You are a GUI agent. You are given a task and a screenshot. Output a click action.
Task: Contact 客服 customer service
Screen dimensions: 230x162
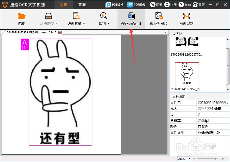click(199, 4)
